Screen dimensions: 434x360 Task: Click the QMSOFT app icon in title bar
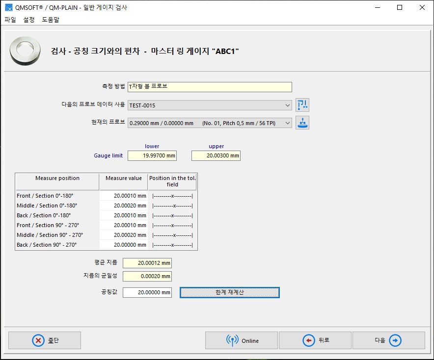[x=8, y=7]
